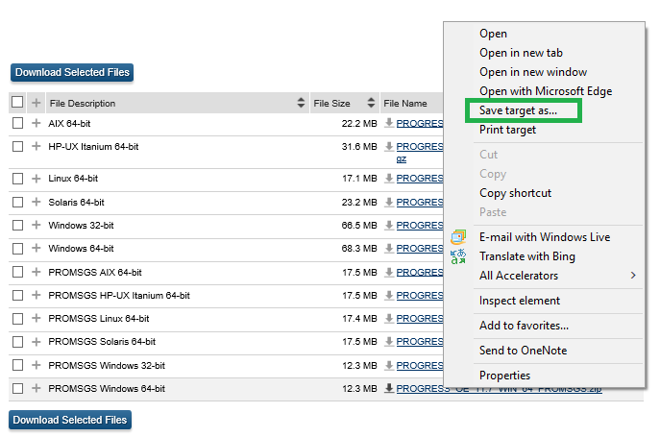This screenshot has width=660, height=437.
Task: Open the All Accelerators submenu arrow
Action: (633, 276)
